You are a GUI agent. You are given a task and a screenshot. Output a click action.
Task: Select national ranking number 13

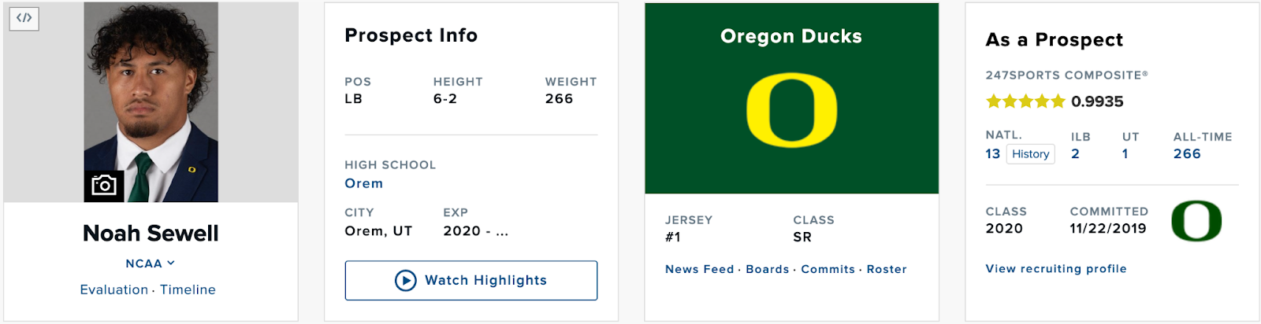point(992,154)
